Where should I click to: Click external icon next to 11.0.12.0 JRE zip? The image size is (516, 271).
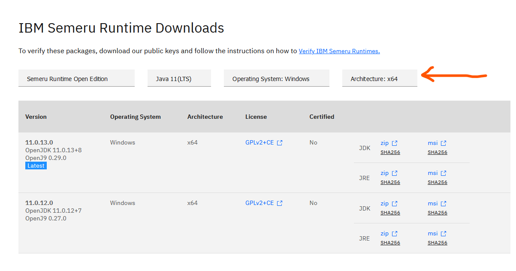tap(395, 234)
